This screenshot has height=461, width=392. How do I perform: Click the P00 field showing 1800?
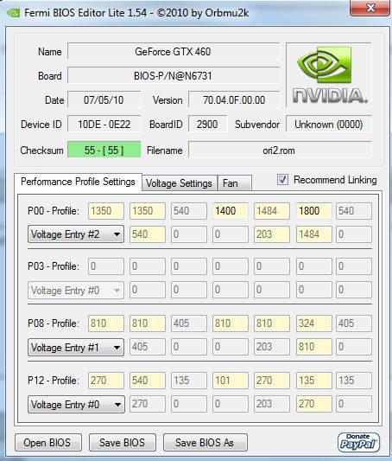314,211
